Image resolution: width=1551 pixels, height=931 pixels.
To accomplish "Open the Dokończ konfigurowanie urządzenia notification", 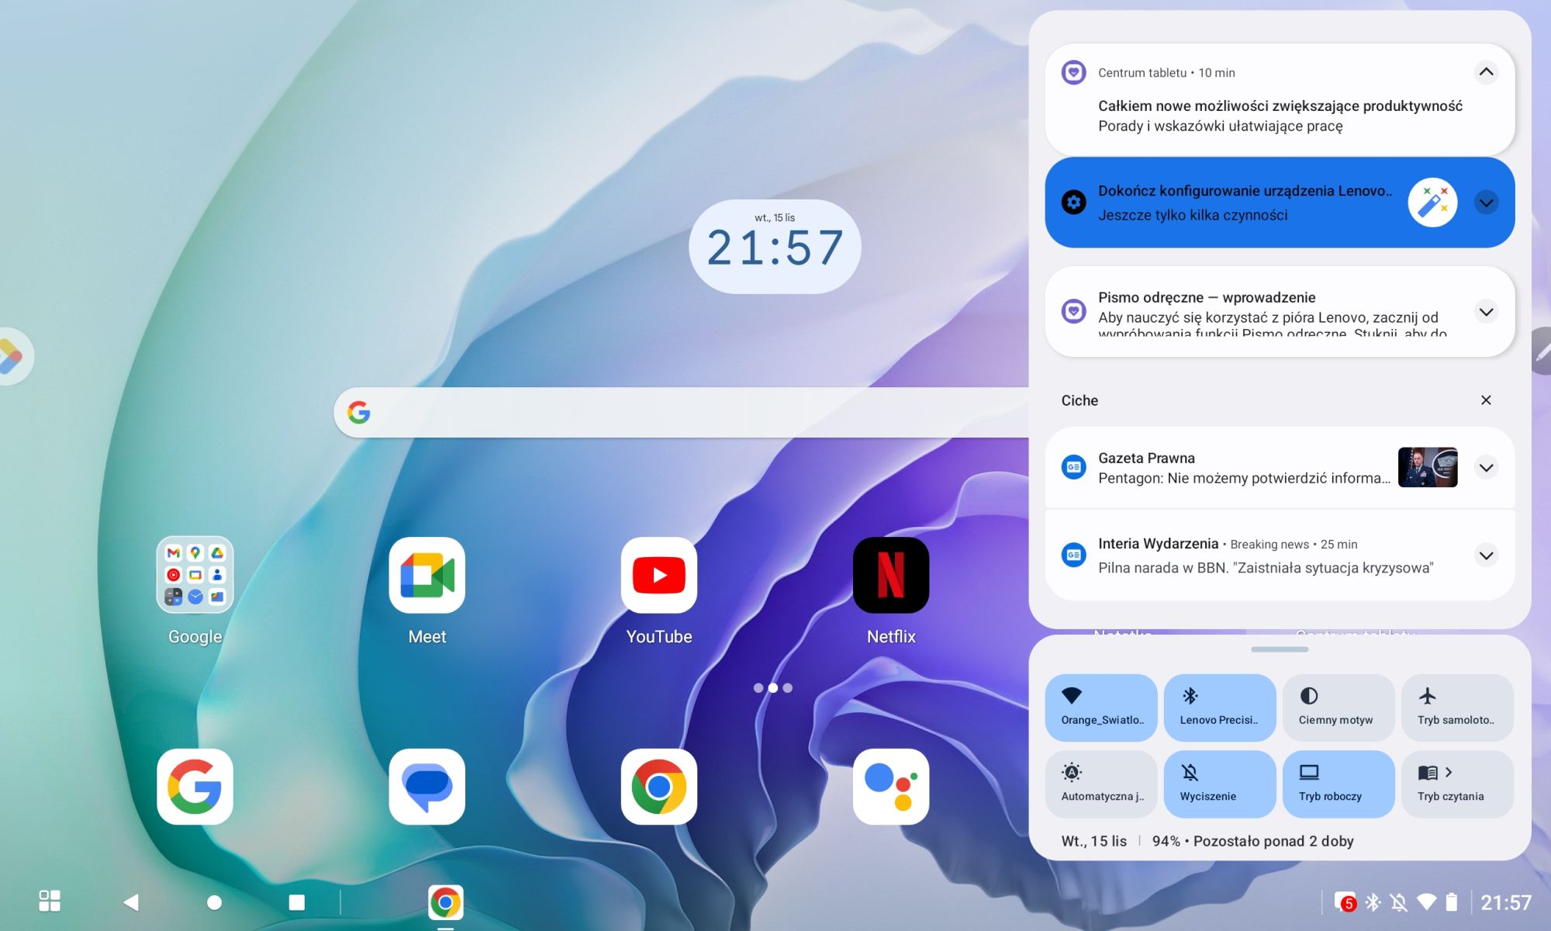I will point(1280,202).
